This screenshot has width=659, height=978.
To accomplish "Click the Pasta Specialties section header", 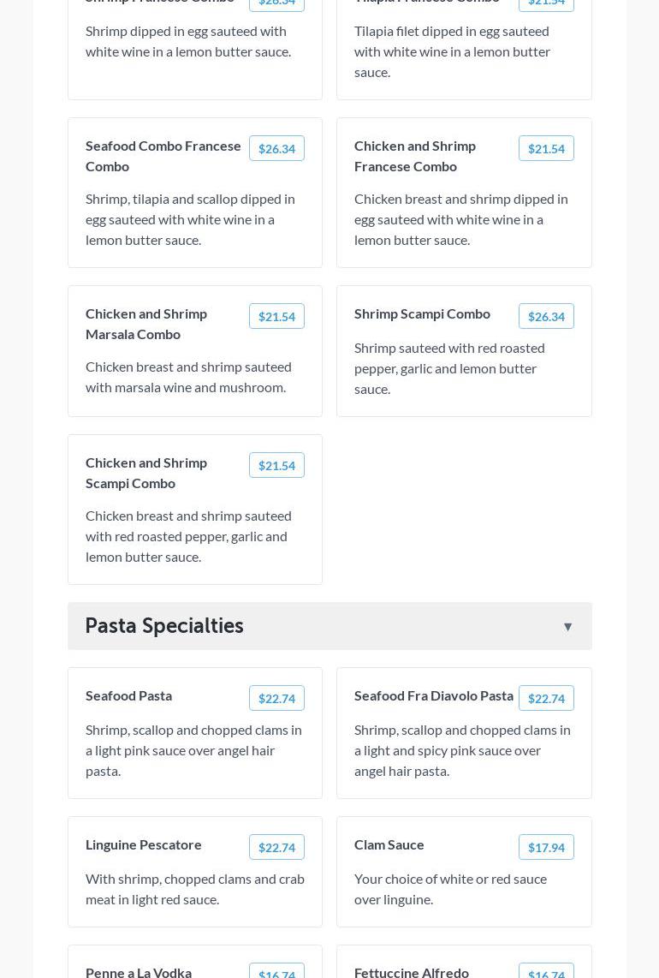I will [x=164, y=626].
